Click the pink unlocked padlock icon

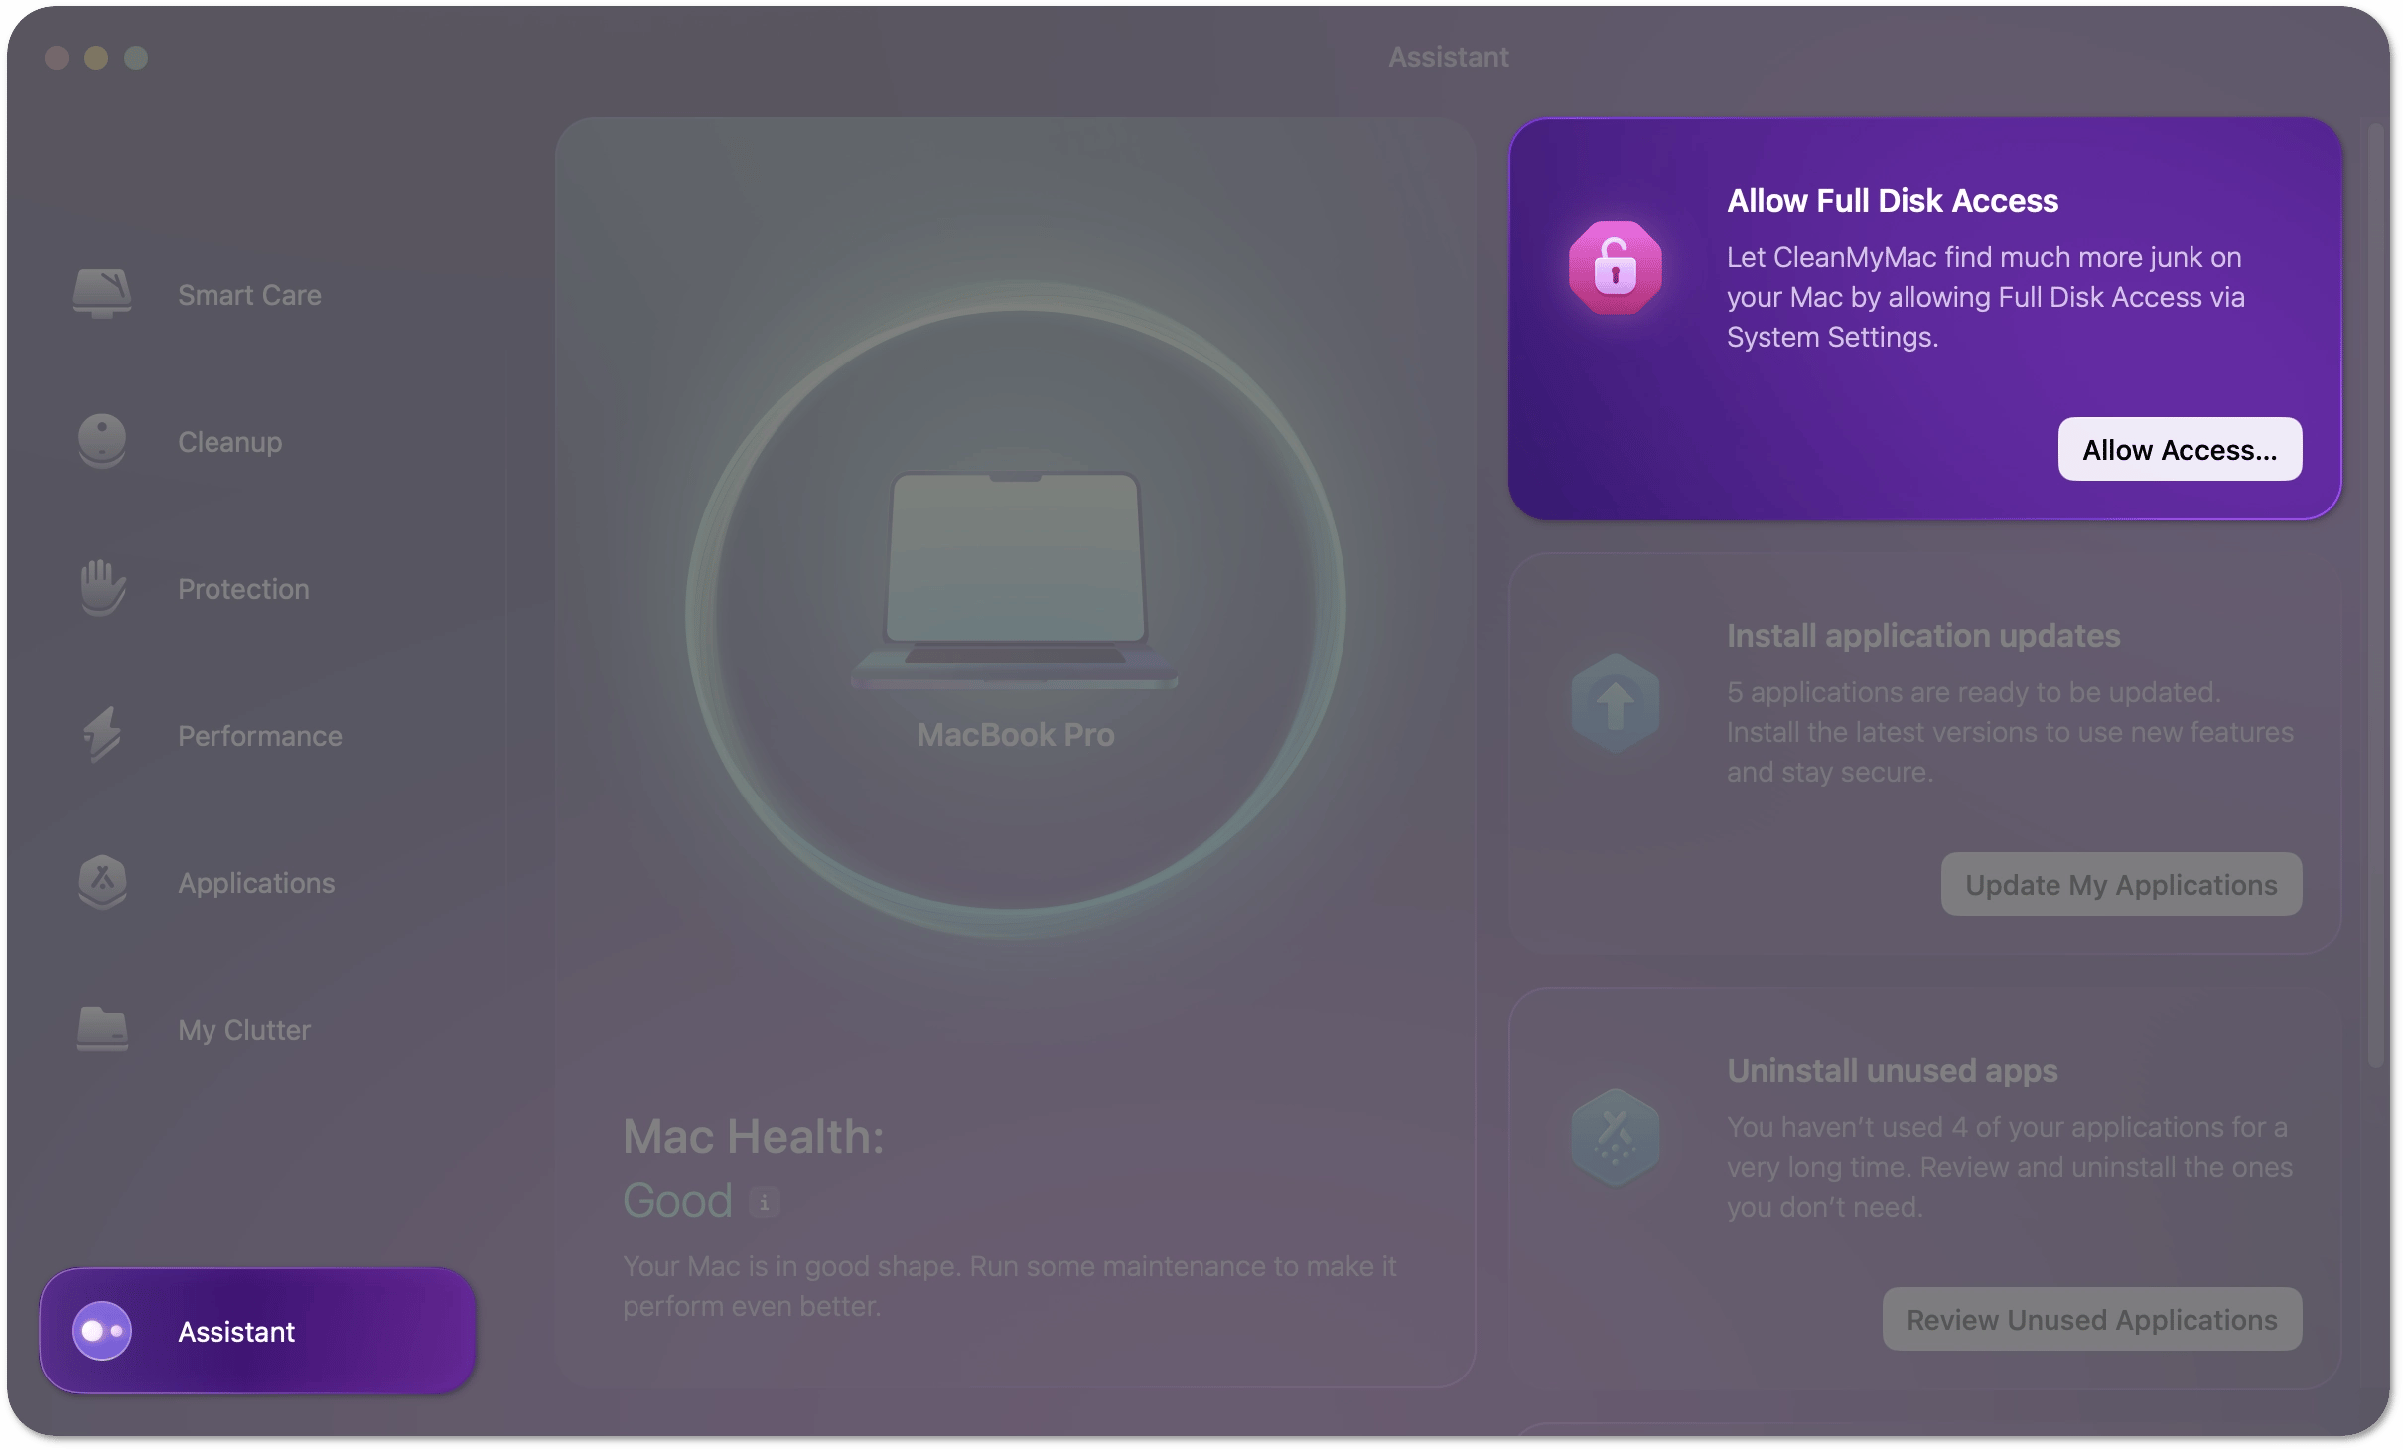click(1616, 268)
